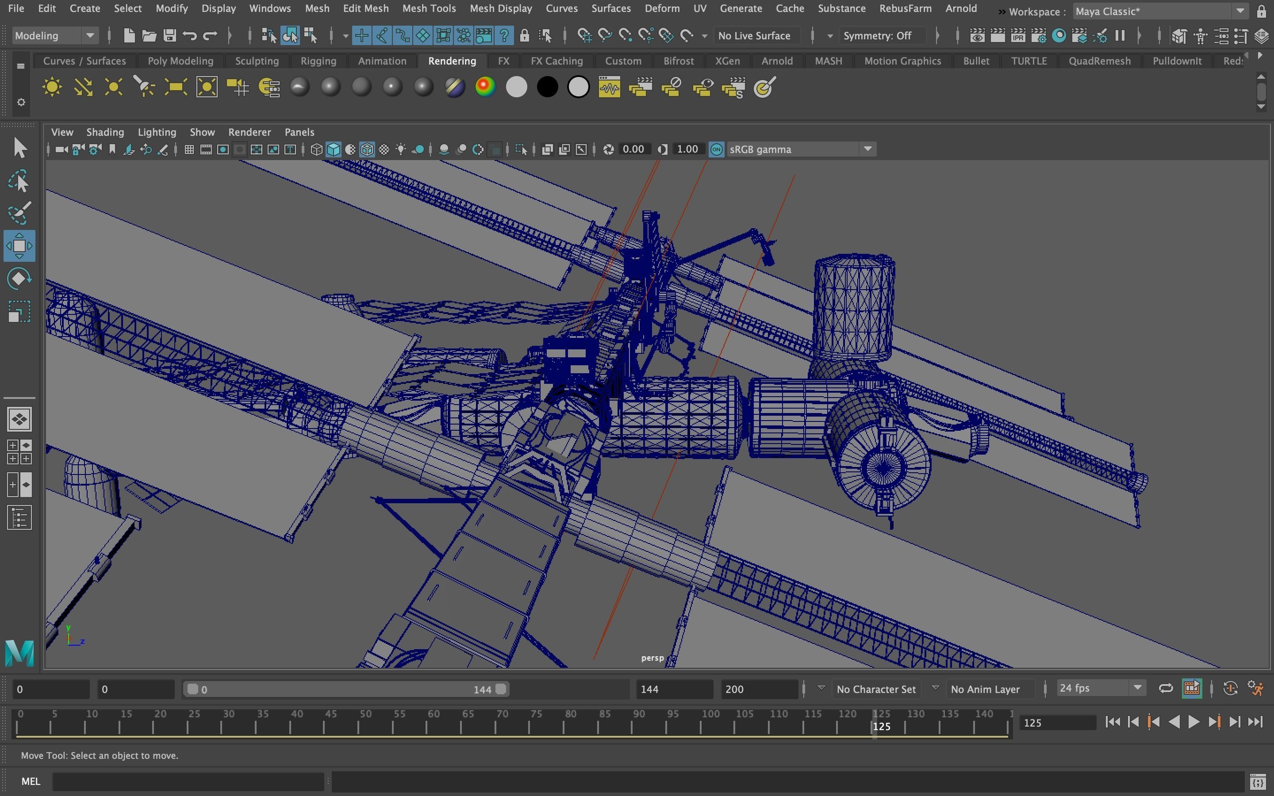
Task: Expand the No Live Surface snap dropdown arrow
Action: click(x=704, y=36)
